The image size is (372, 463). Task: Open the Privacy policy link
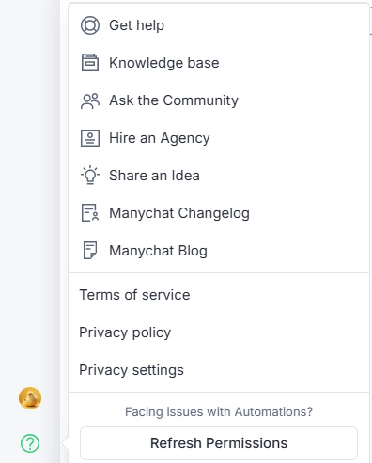(x=125, y=332)
